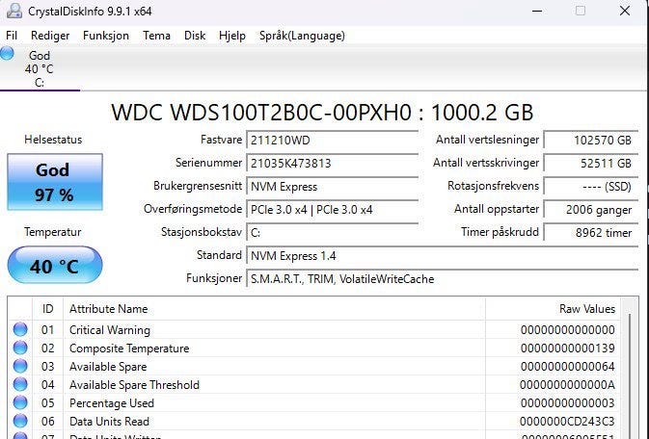Click the Serienummer field 21035K473813
This screenshot has height=439, width=649.
click(x=333, y=164)
